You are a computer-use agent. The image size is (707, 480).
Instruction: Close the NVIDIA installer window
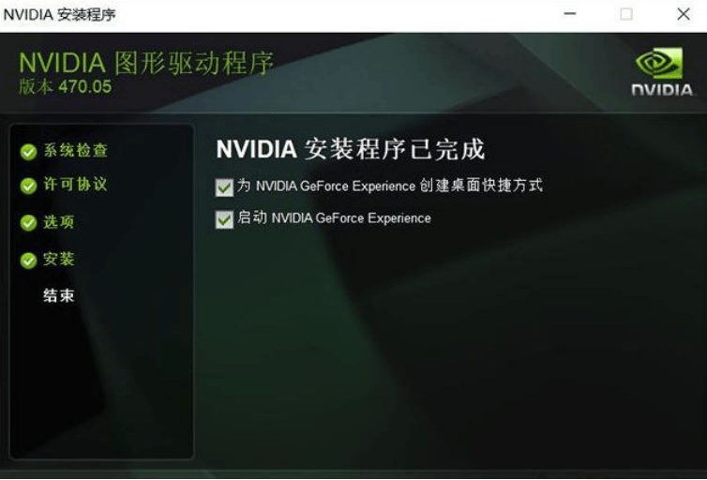(684, 14)
